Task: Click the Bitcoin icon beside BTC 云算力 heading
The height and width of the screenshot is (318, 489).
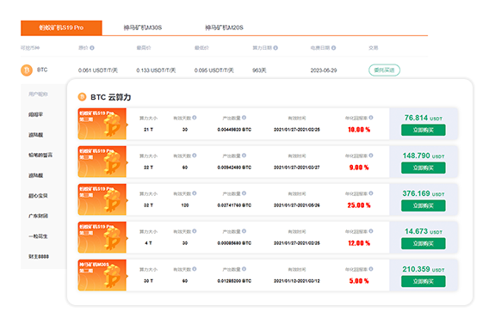Action: 82,97
